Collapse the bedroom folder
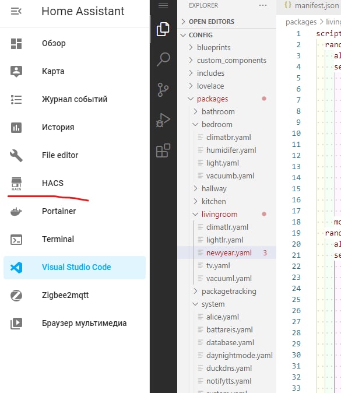This screenshot has width=341, height=393. (195, 124)
